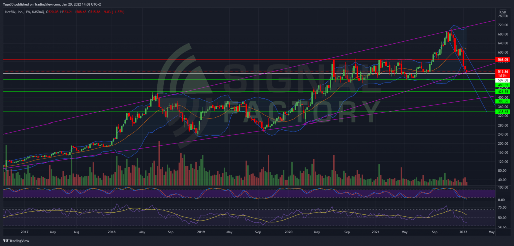Click the green 480.35 support price label
Screen dimensions: 514x246
coord(503,85)
